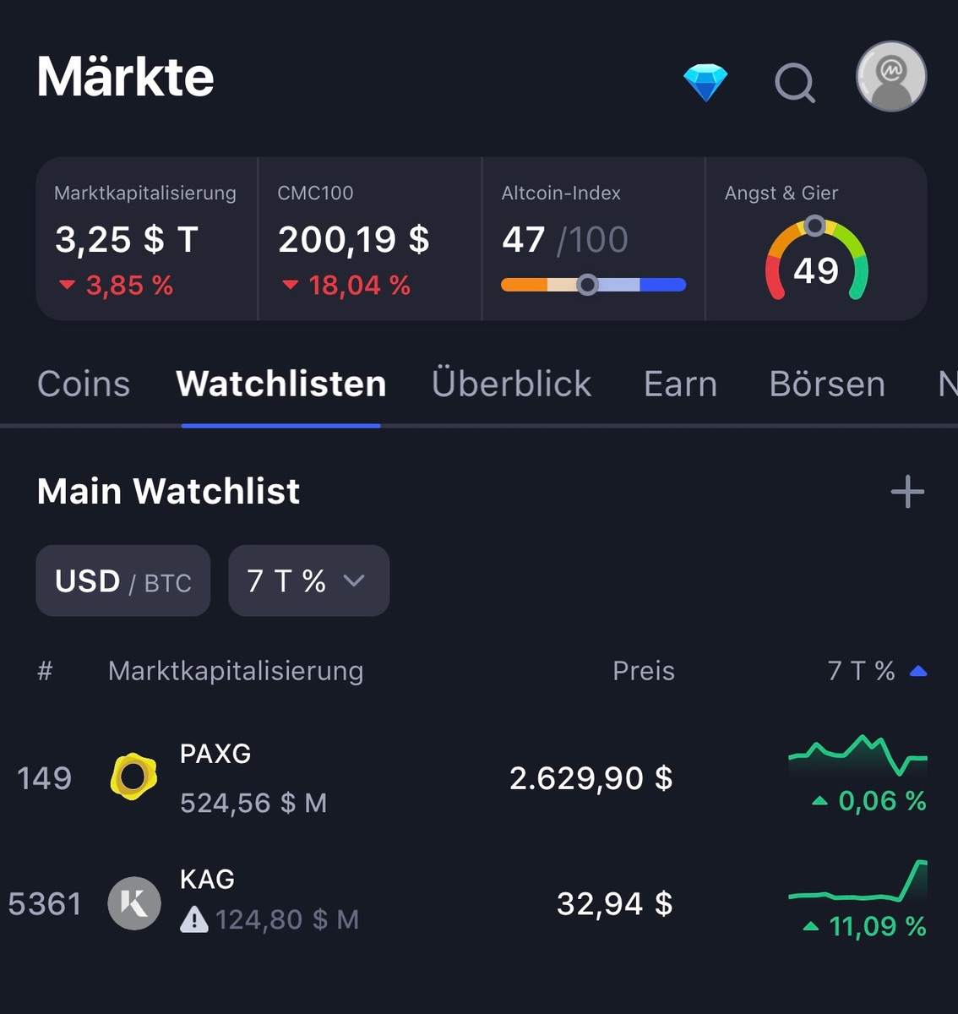The height and width of the screenshot is (1014, 958).
Task: Open the Earn tab
Action: [680, 384]
